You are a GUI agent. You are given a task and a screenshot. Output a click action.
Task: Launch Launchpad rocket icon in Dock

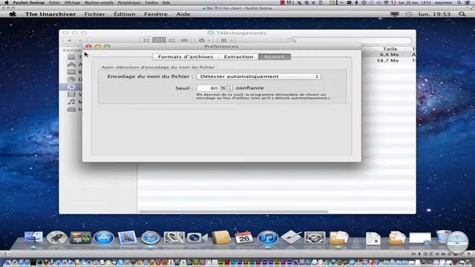click(x=56, y=237)
